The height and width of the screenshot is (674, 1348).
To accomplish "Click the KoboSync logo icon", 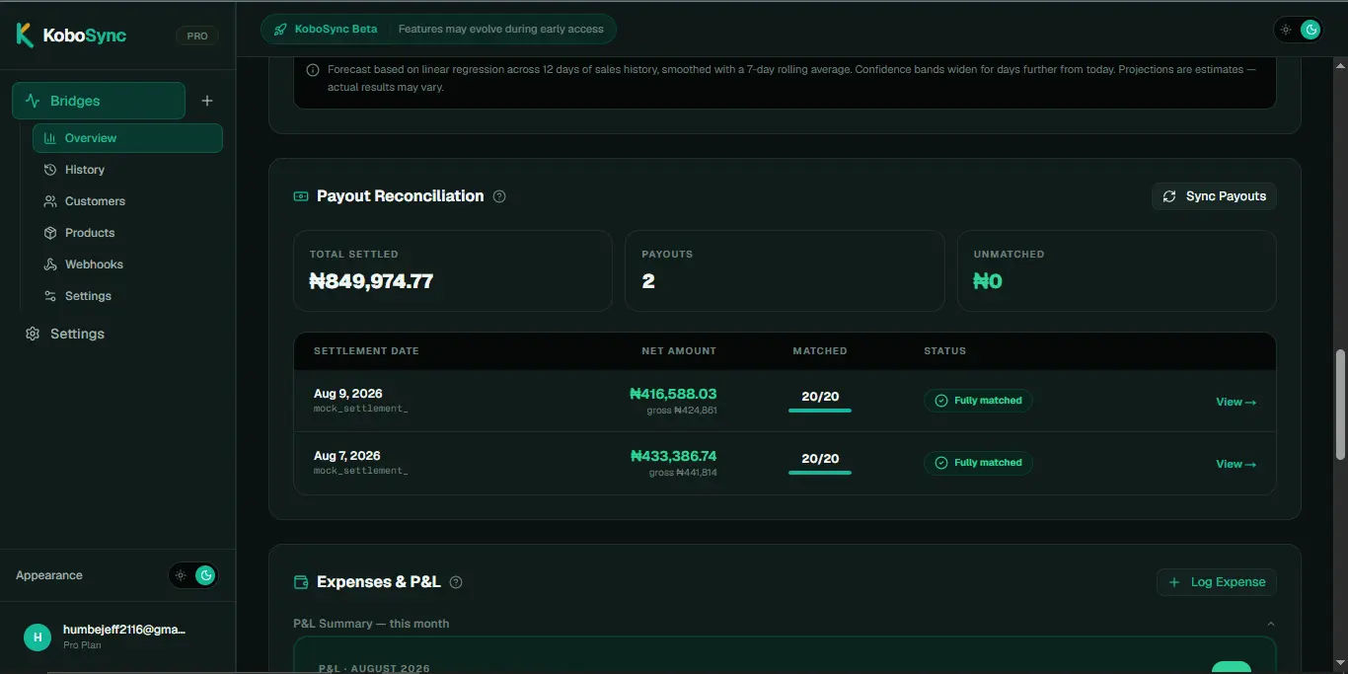I will tap(25, 36).
